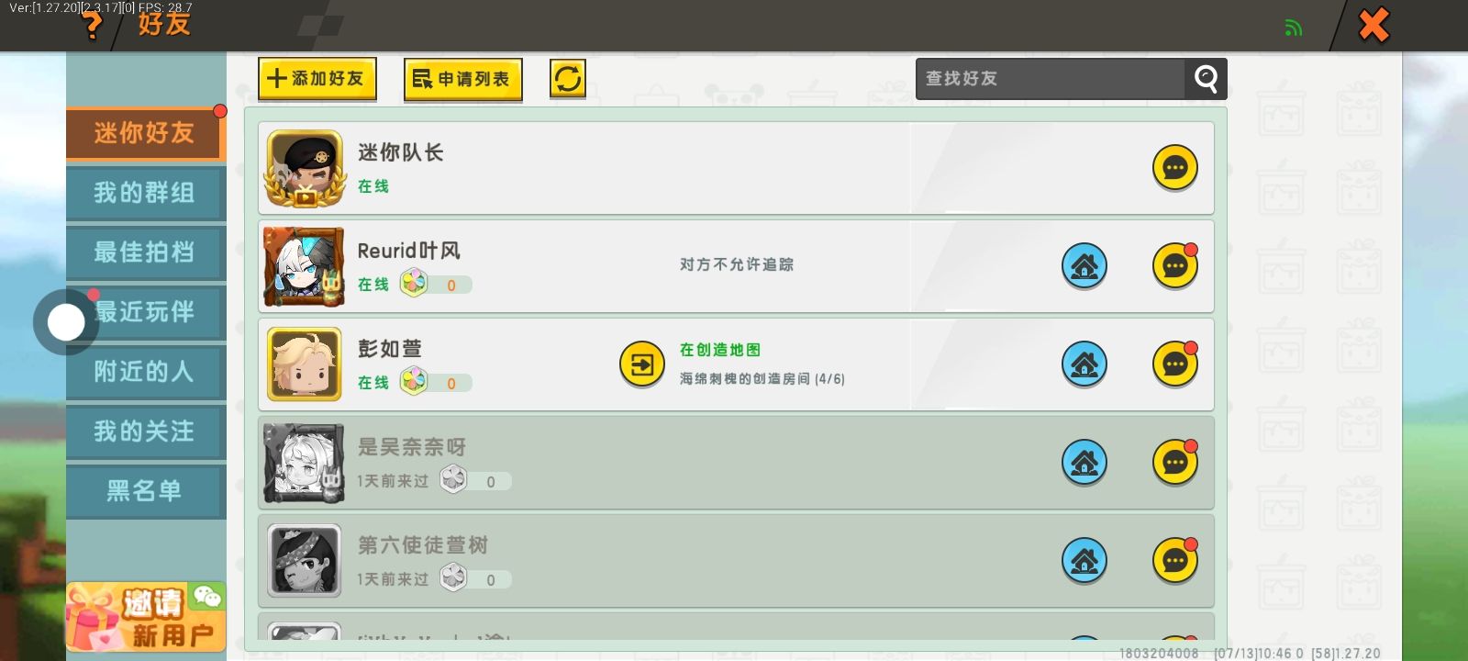The image size is (1468, 661).
Task: Click the refresh friends list icon
Action: [x=567, y=79]
